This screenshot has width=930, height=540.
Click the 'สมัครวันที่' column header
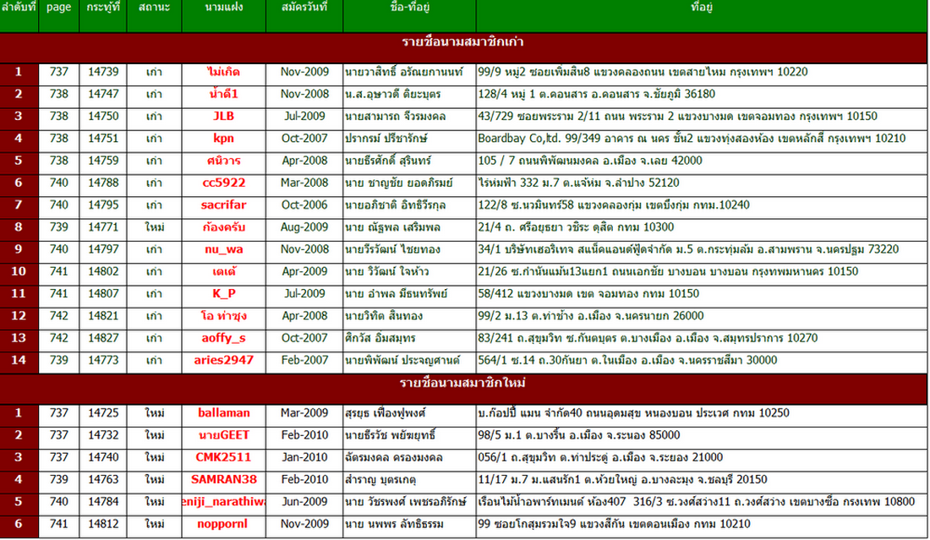point(304,8)
